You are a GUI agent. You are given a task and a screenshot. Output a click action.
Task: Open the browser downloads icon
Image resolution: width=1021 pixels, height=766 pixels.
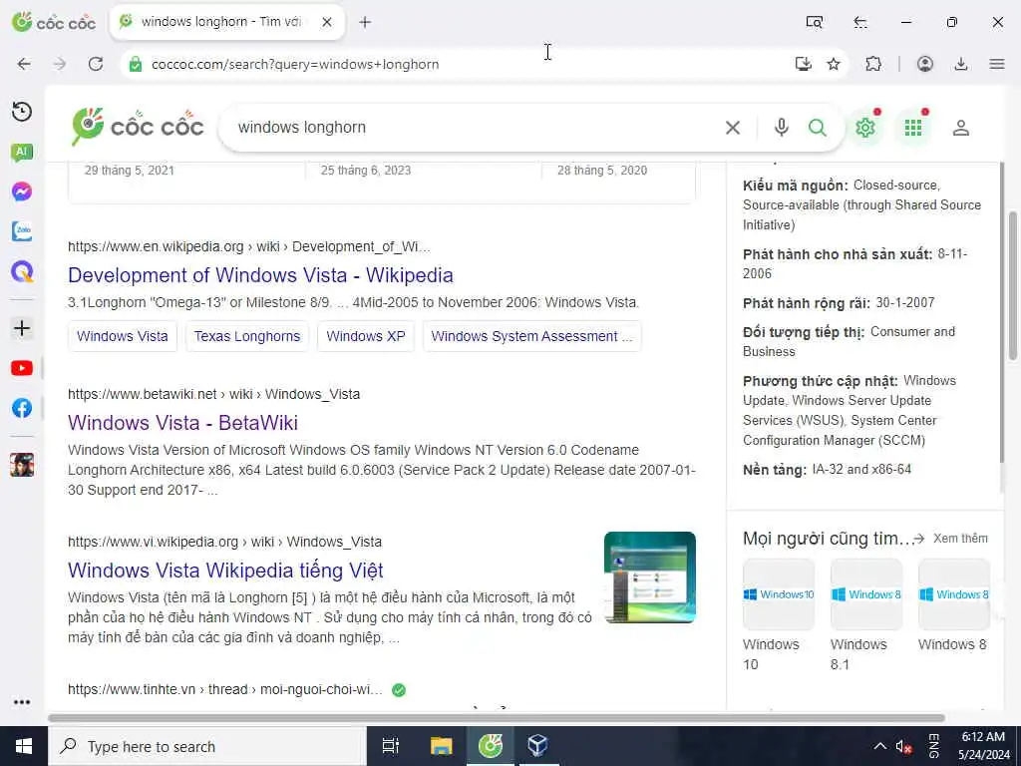pos(960,64)
